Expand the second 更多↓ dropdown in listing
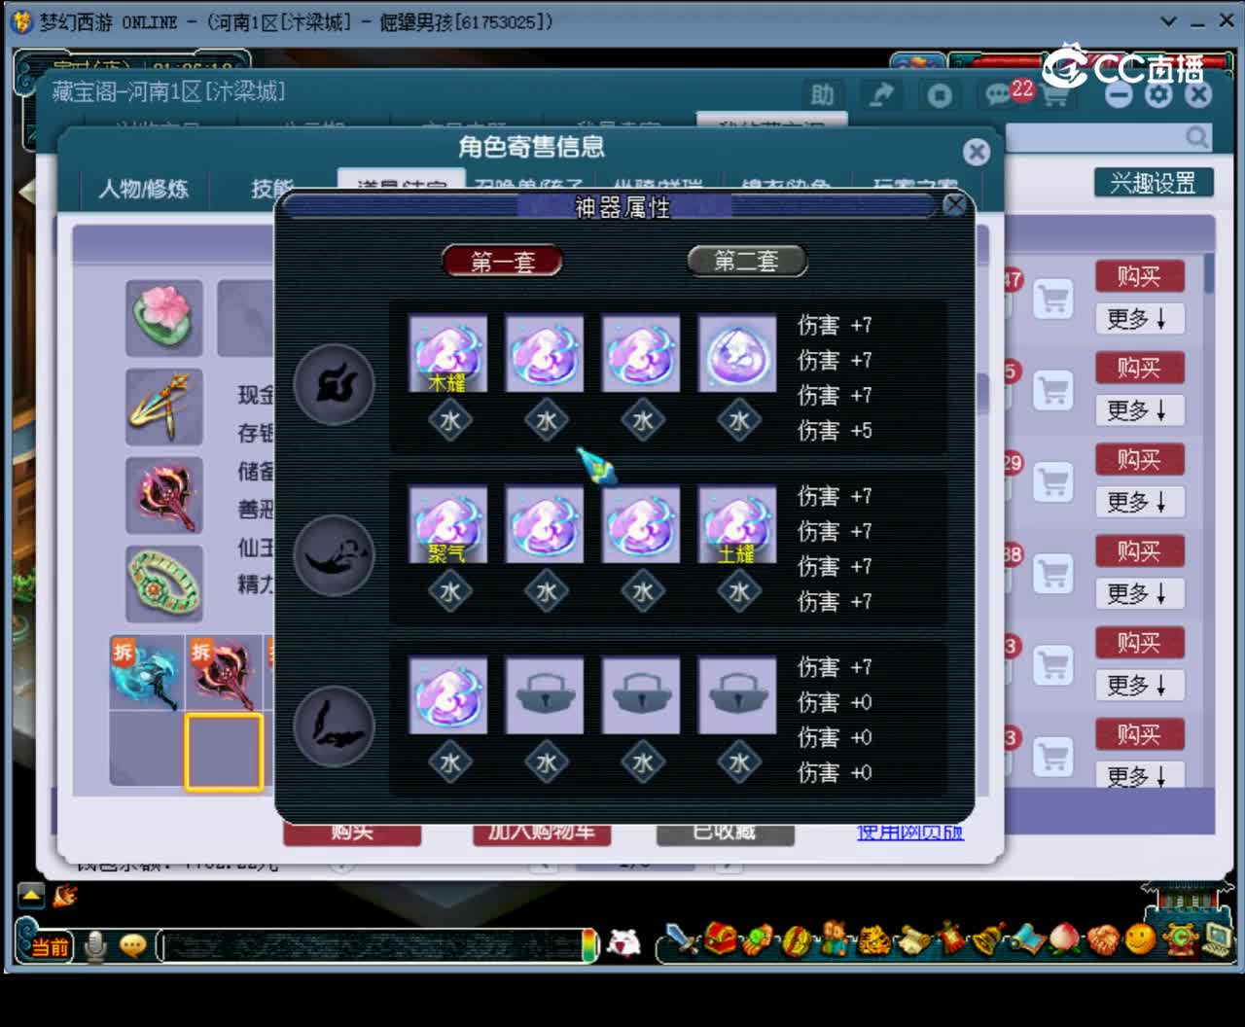 (1139, 410)
